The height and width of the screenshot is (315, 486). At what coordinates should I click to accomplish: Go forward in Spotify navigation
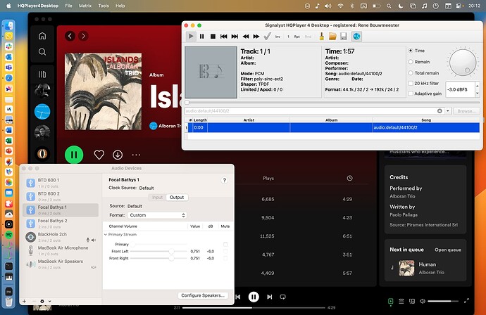83,36
